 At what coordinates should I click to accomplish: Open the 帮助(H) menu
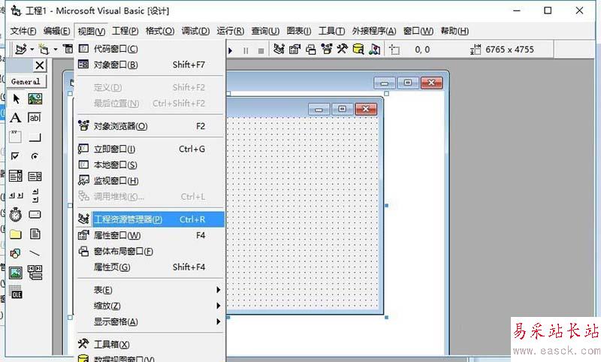(455, 31)
